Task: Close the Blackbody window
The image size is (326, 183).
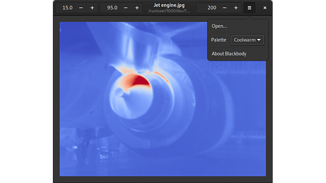Action: click(x=265, y=8)
